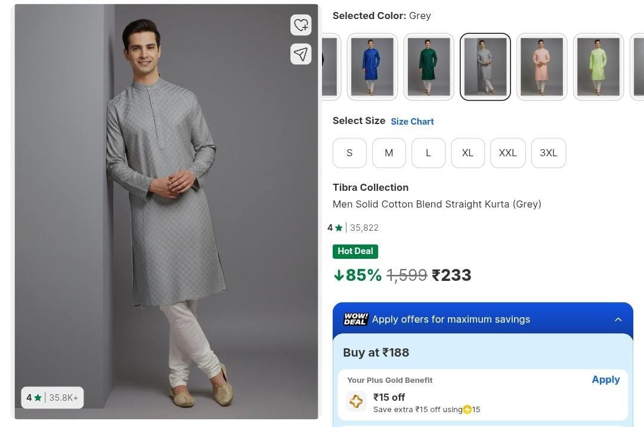
Task: Select size XXL
Action: click(507, 153)
